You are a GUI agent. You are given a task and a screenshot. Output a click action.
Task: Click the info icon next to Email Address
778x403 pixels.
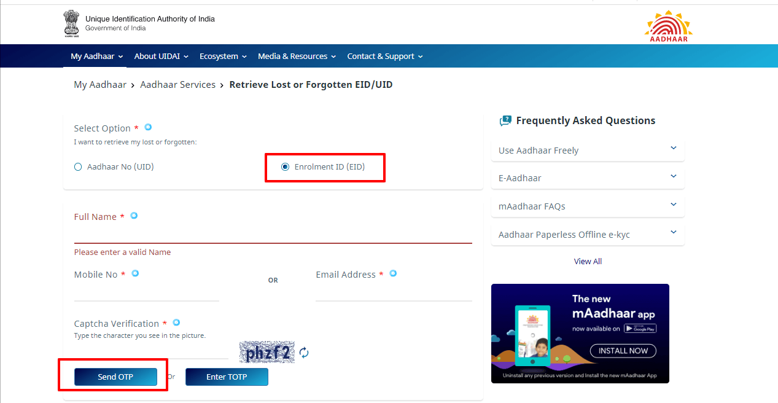tap(392, 273)
